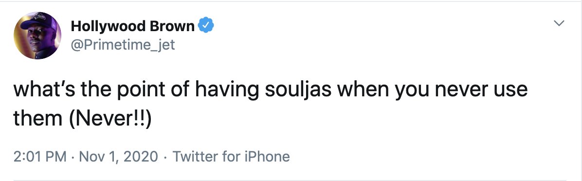
Task: Select the Nov 1, 2020 date
Action: [118, 156]
